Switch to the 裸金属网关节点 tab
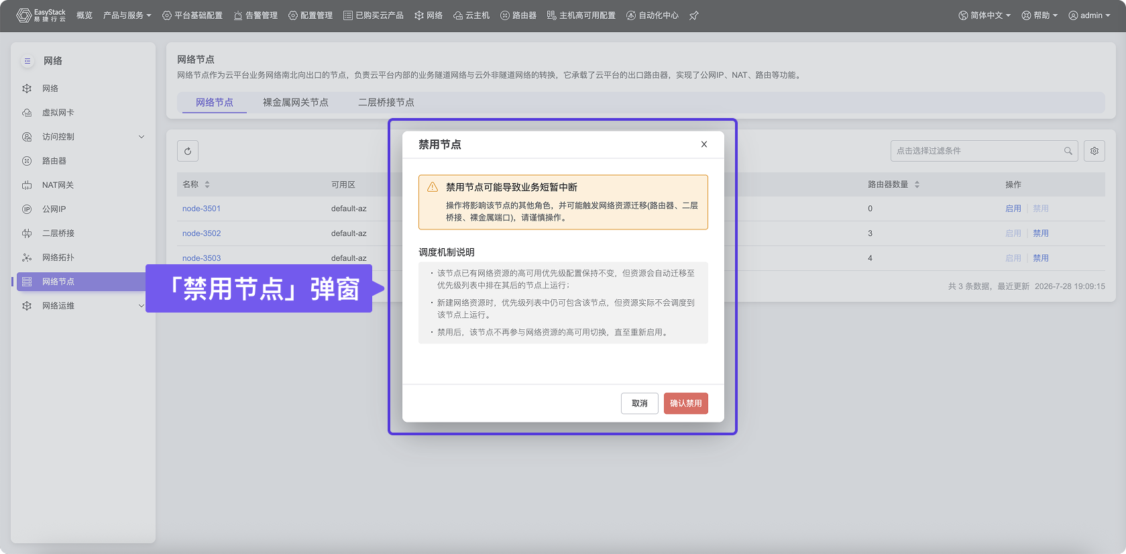 (x=296, y=103)
